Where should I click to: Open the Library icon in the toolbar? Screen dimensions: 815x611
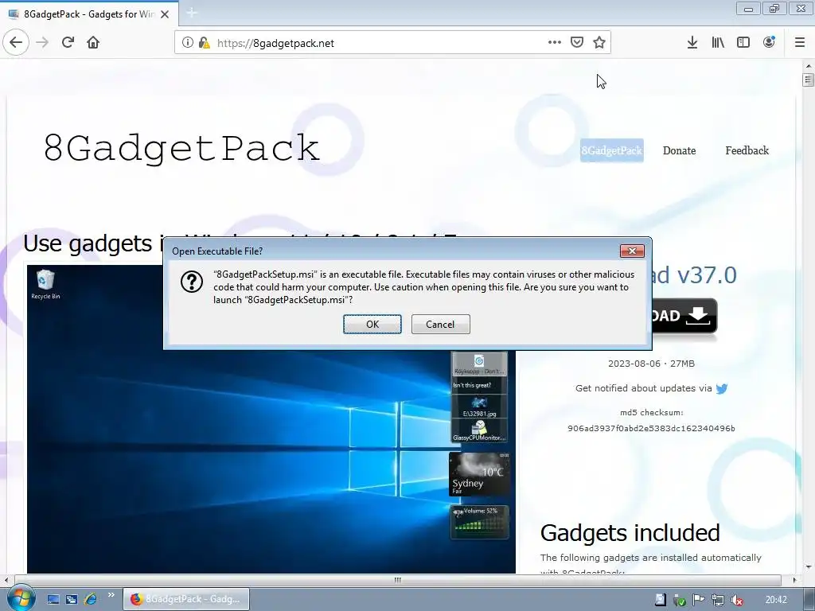[718, 43]
